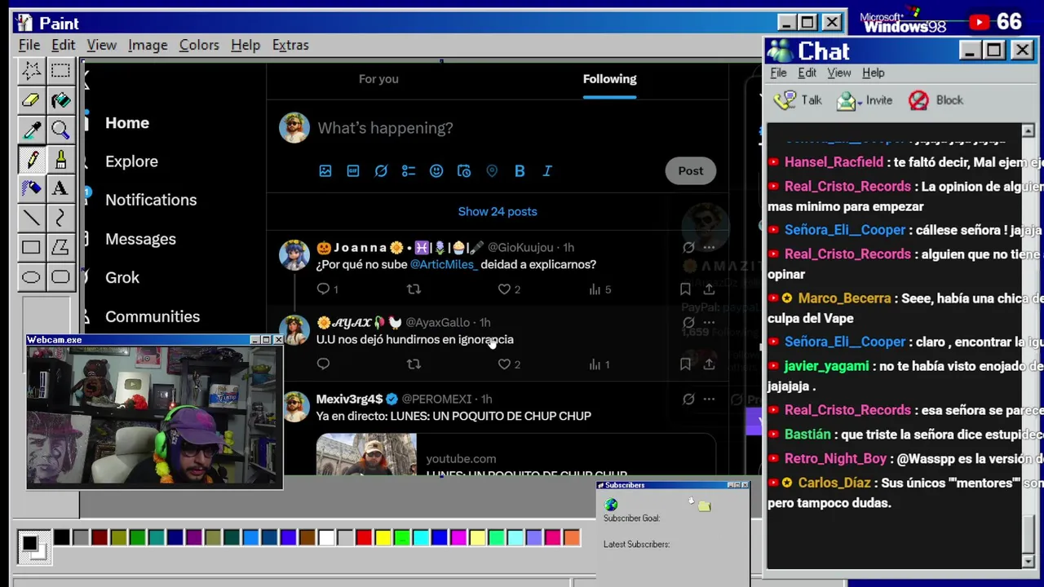Pick the Eraser tool in Paint
The height and width of the screenshot is (587, 1044).
point(31,100)
